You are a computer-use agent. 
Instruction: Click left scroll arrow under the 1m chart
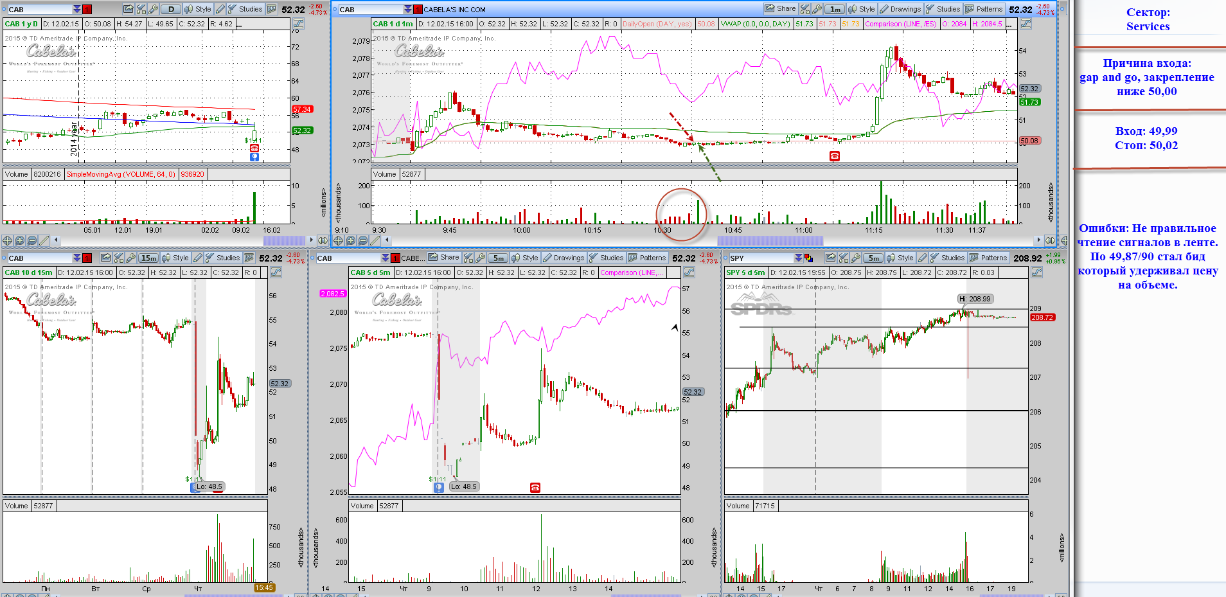(387, 240)
